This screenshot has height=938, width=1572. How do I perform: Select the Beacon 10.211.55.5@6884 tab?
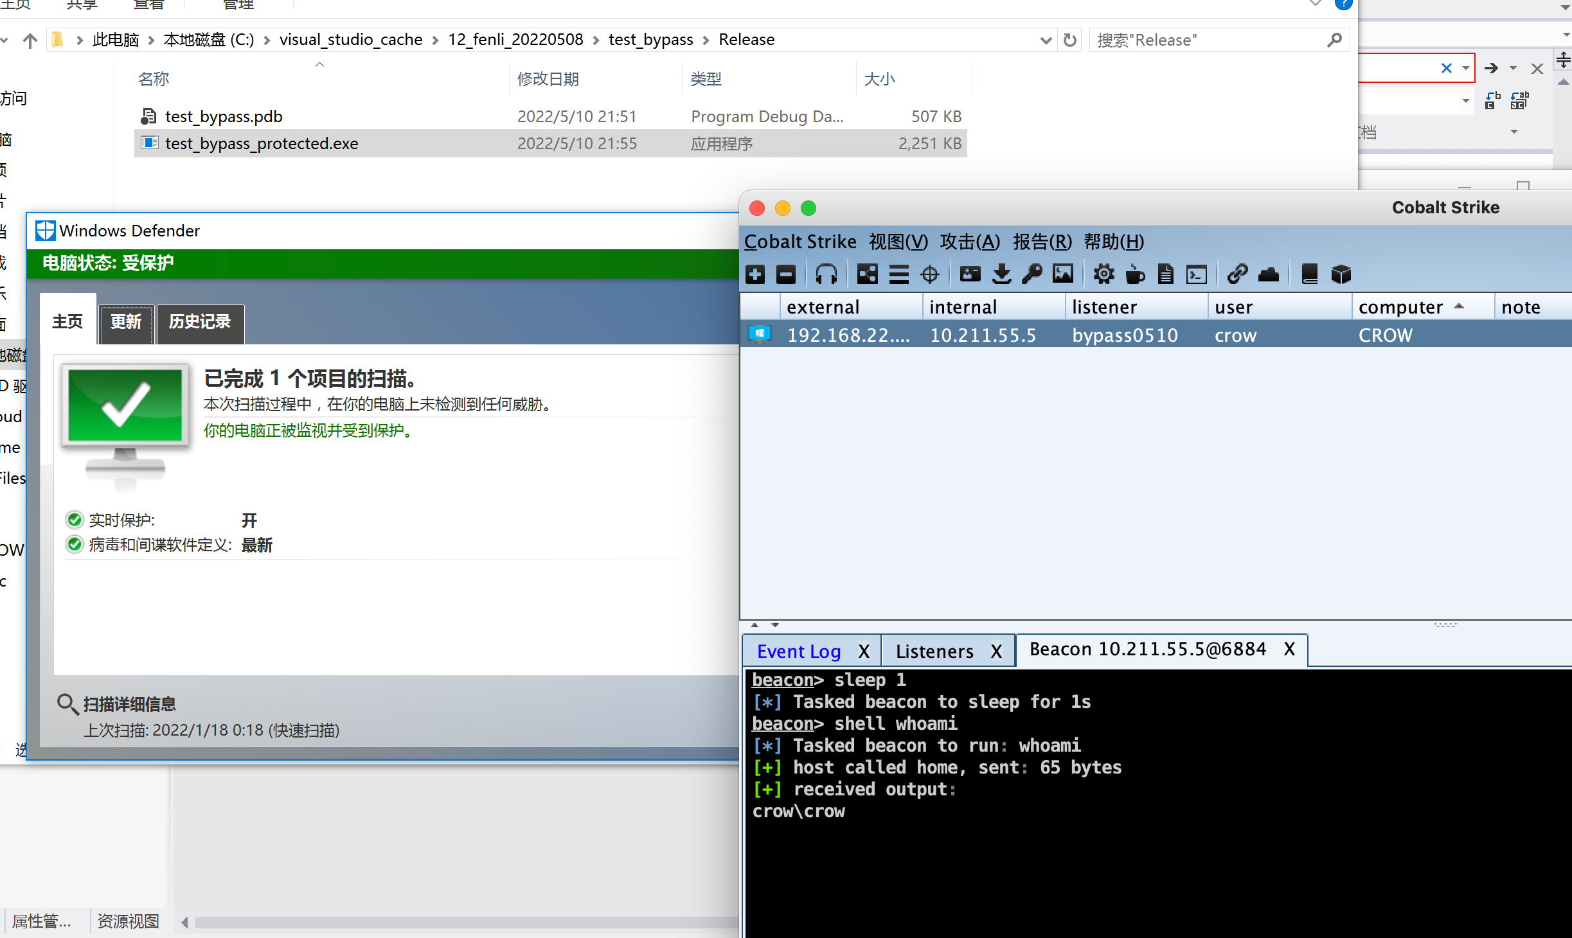tap(1148, 650)
